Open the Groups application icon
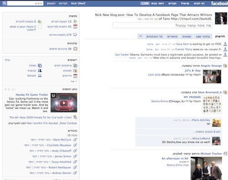 (40, 71)
